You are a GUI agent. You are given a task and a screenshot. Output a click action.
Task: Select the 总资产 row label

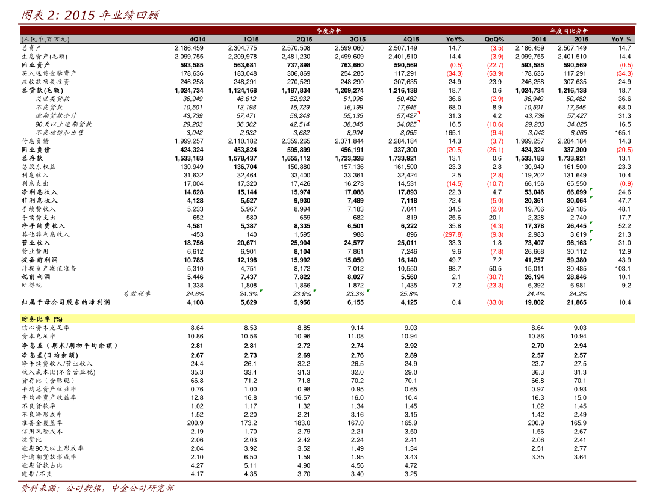coord(31,47)
